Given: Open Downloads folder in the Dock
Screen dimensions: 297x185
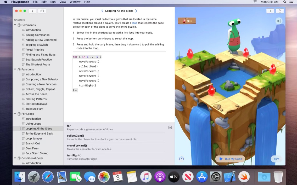Looking at the screenshot, I should click(264, 177).
